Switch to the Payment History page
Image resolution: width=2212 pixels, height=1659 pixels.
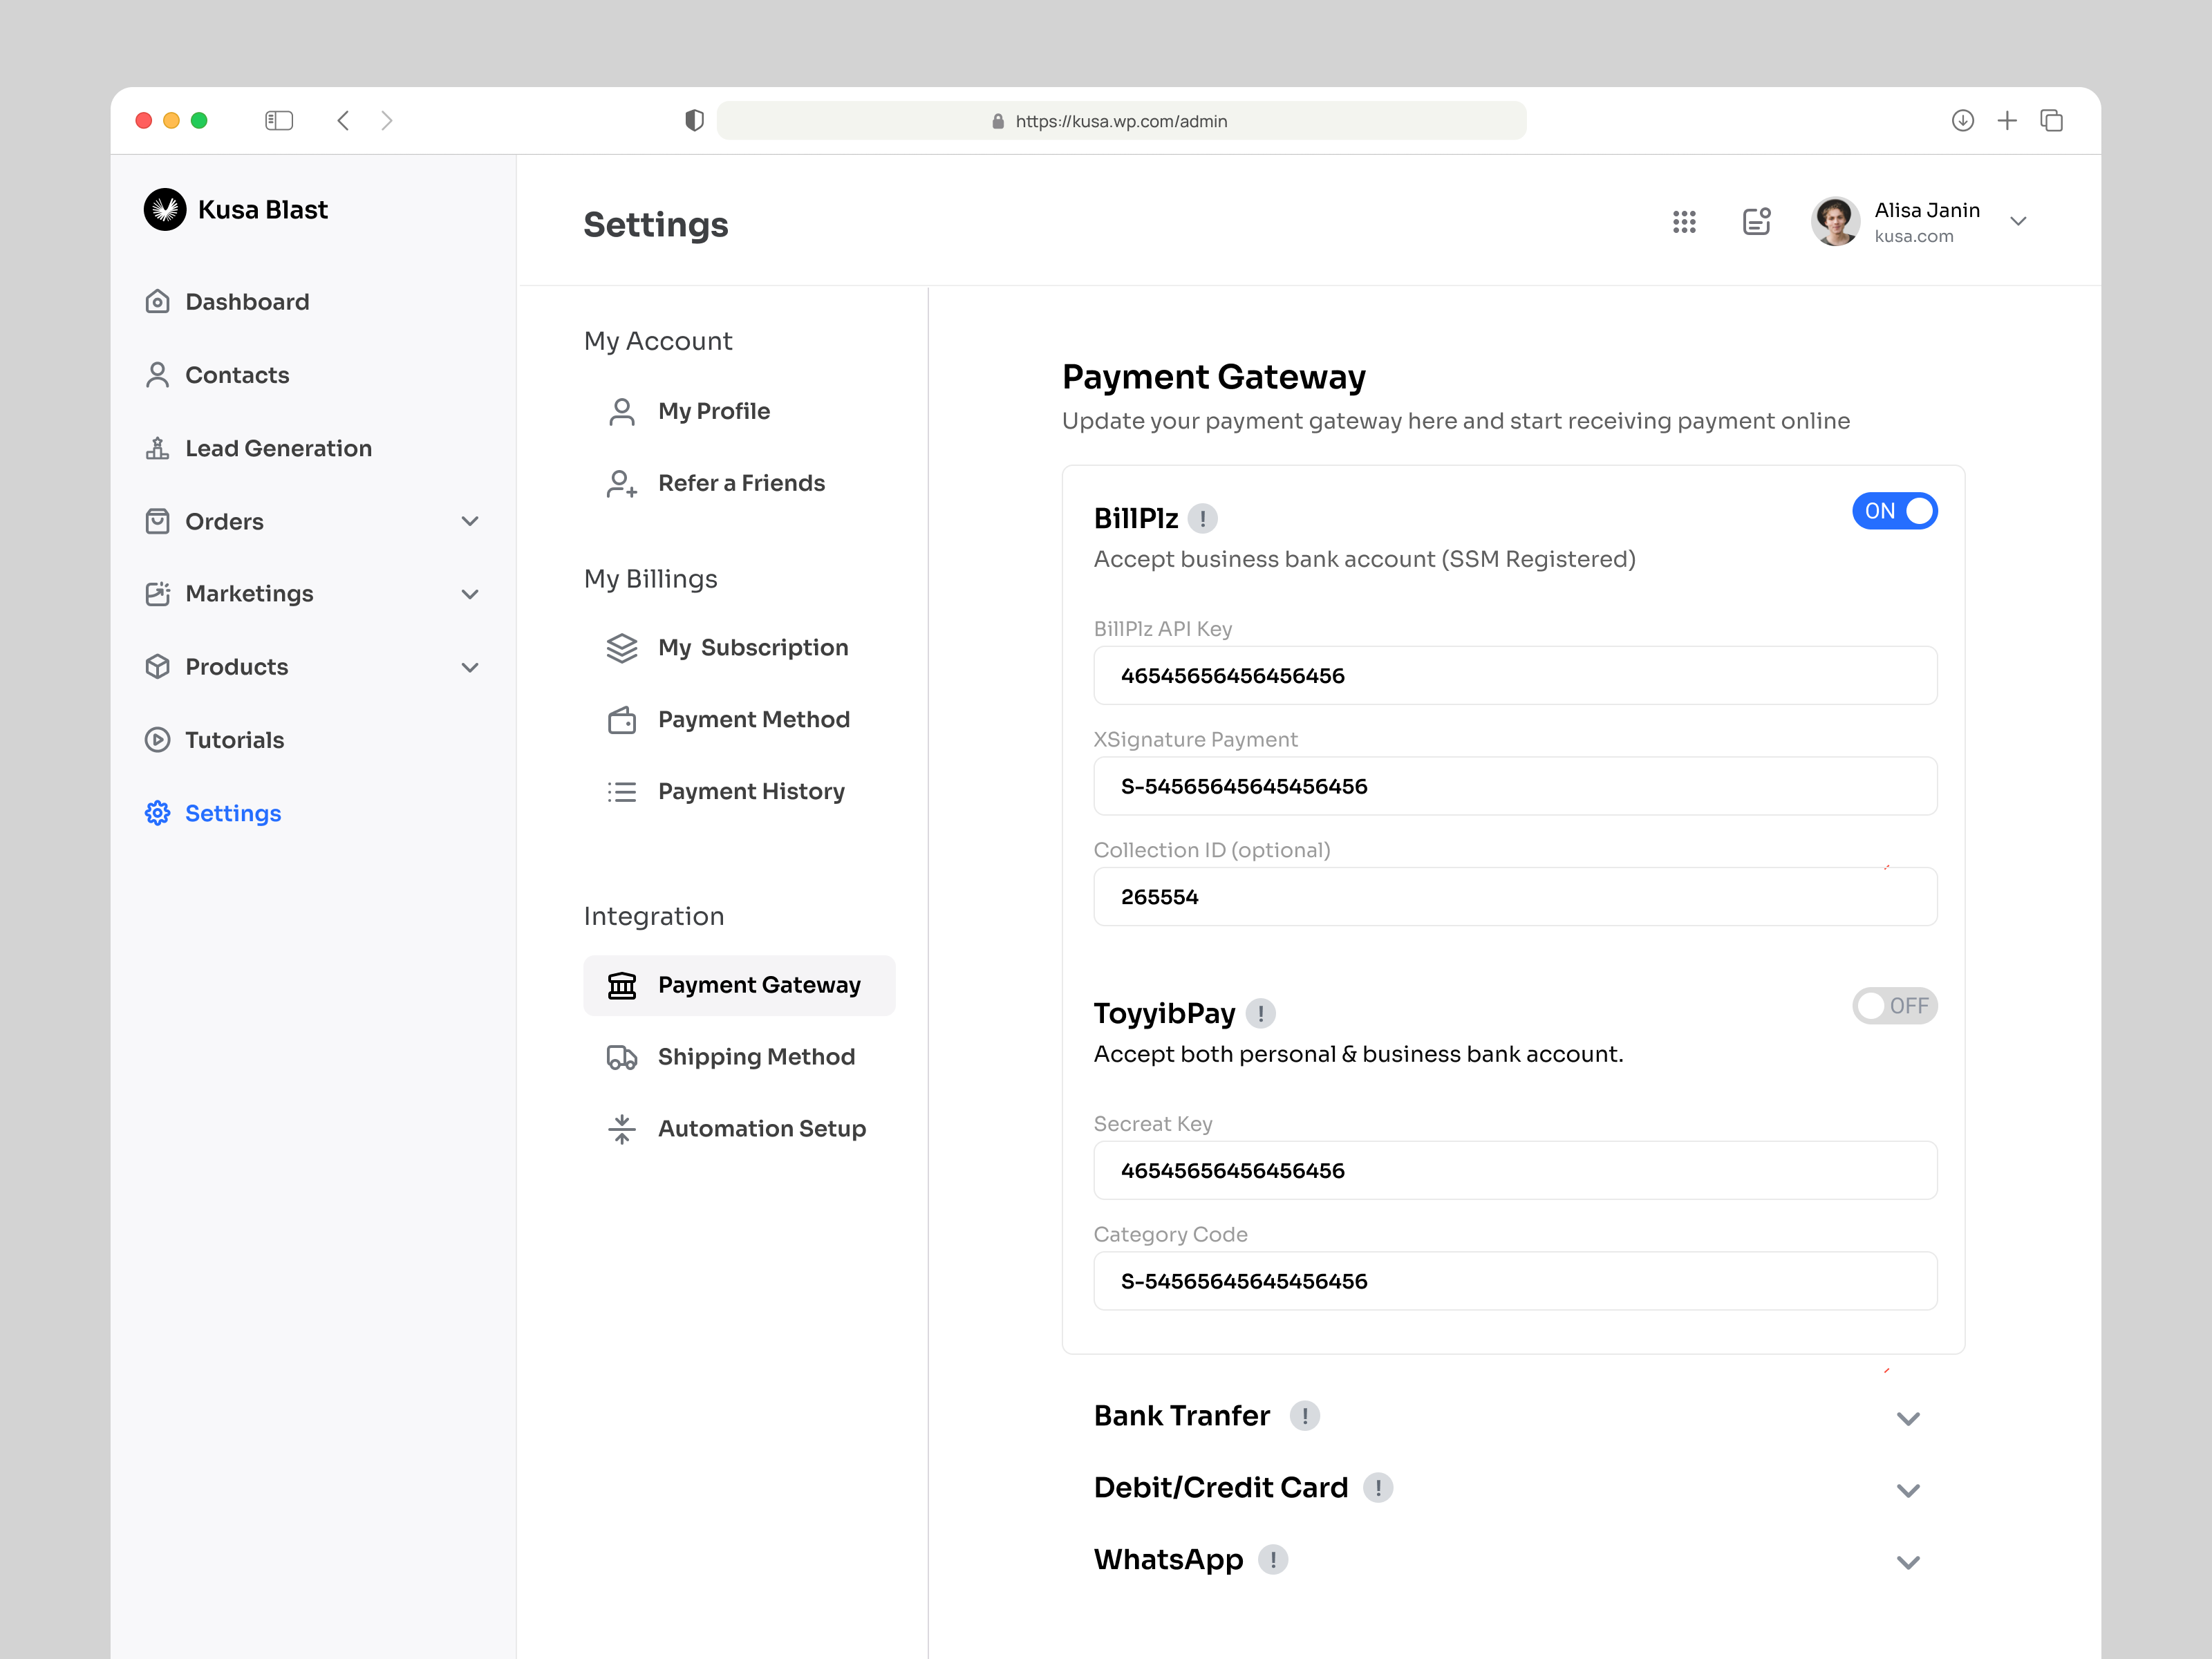[751, 791]
